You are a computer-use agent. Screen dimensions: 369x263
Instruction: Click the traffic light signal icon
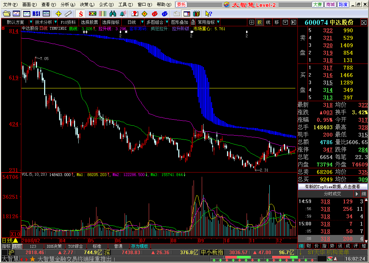93,14
